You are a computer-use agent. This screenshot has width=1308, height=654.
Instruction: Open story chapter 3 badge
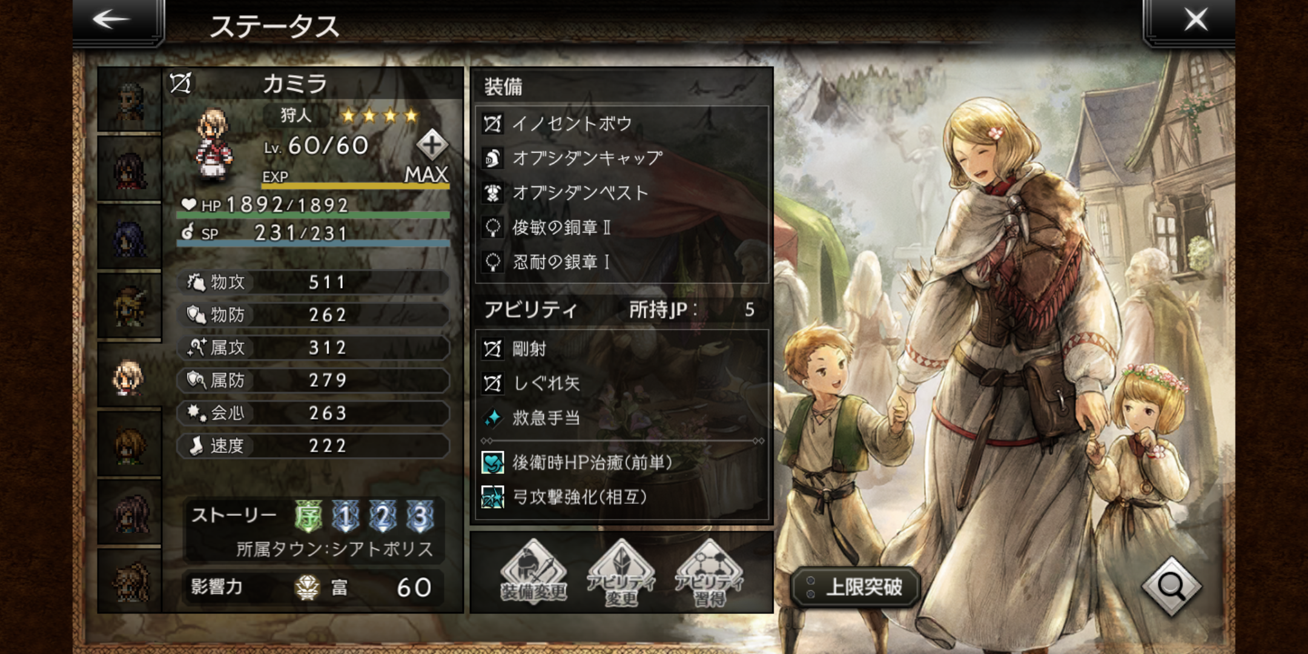420,516
